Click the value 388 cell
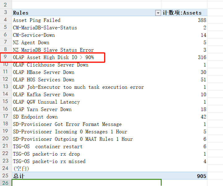 [x=202, y=20]
